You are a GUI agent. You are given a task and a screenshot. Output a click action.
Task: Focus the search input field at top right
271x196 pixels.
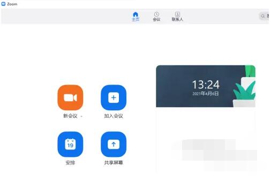pyautogui.click(x=264, y=16)
